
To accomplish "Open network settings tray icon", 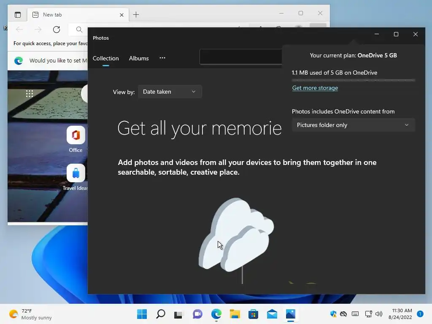I will pyautogui.click(x=368, y=314).
